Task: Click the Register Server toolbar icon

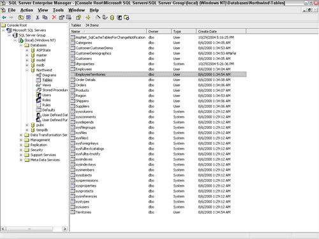Action: pyautogui.click(x=105, y=18)
